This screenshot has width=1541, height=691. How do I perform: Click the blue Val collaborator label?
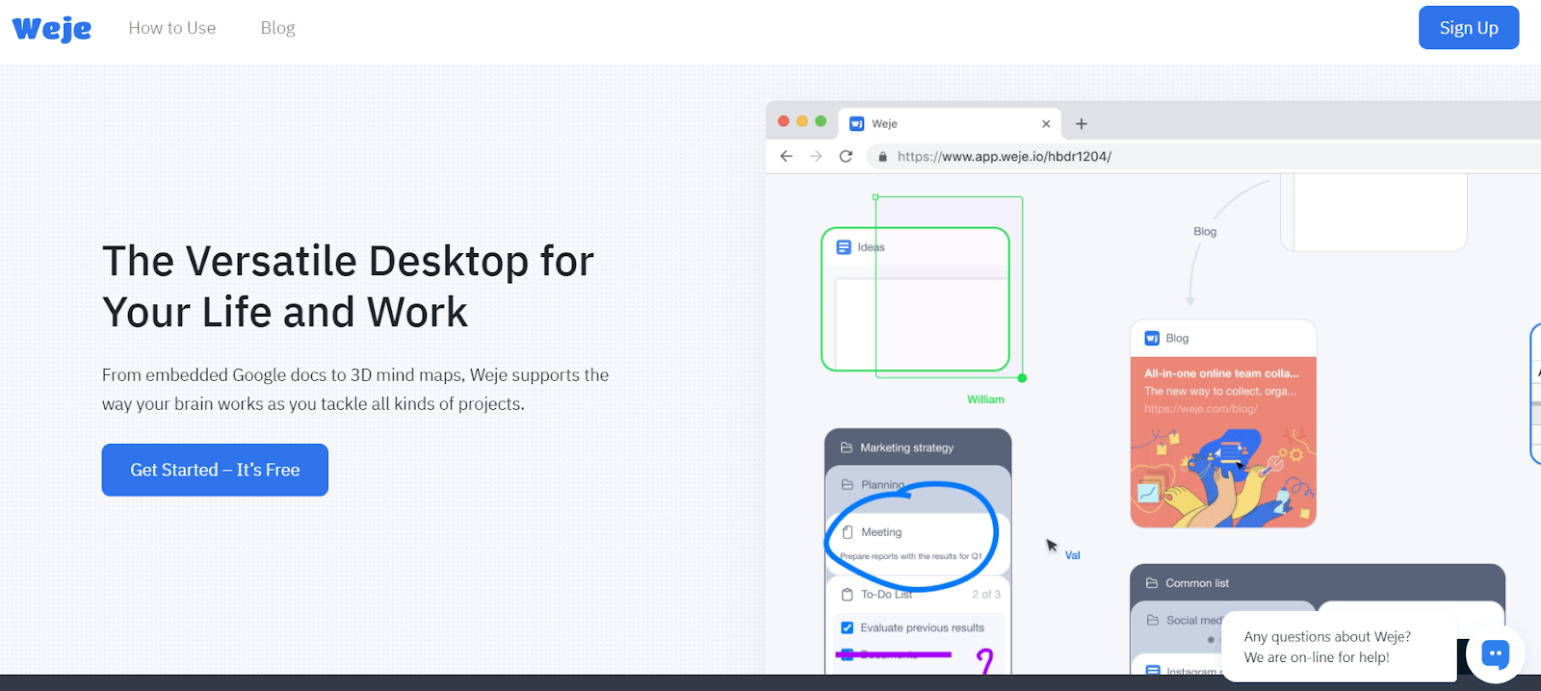tap(1073, 555)
